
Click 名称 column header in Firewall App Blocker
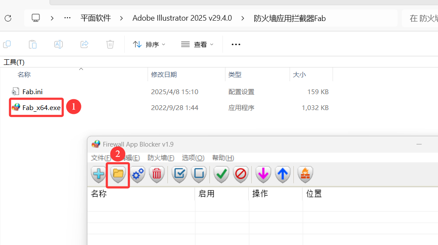coord(99,194)
